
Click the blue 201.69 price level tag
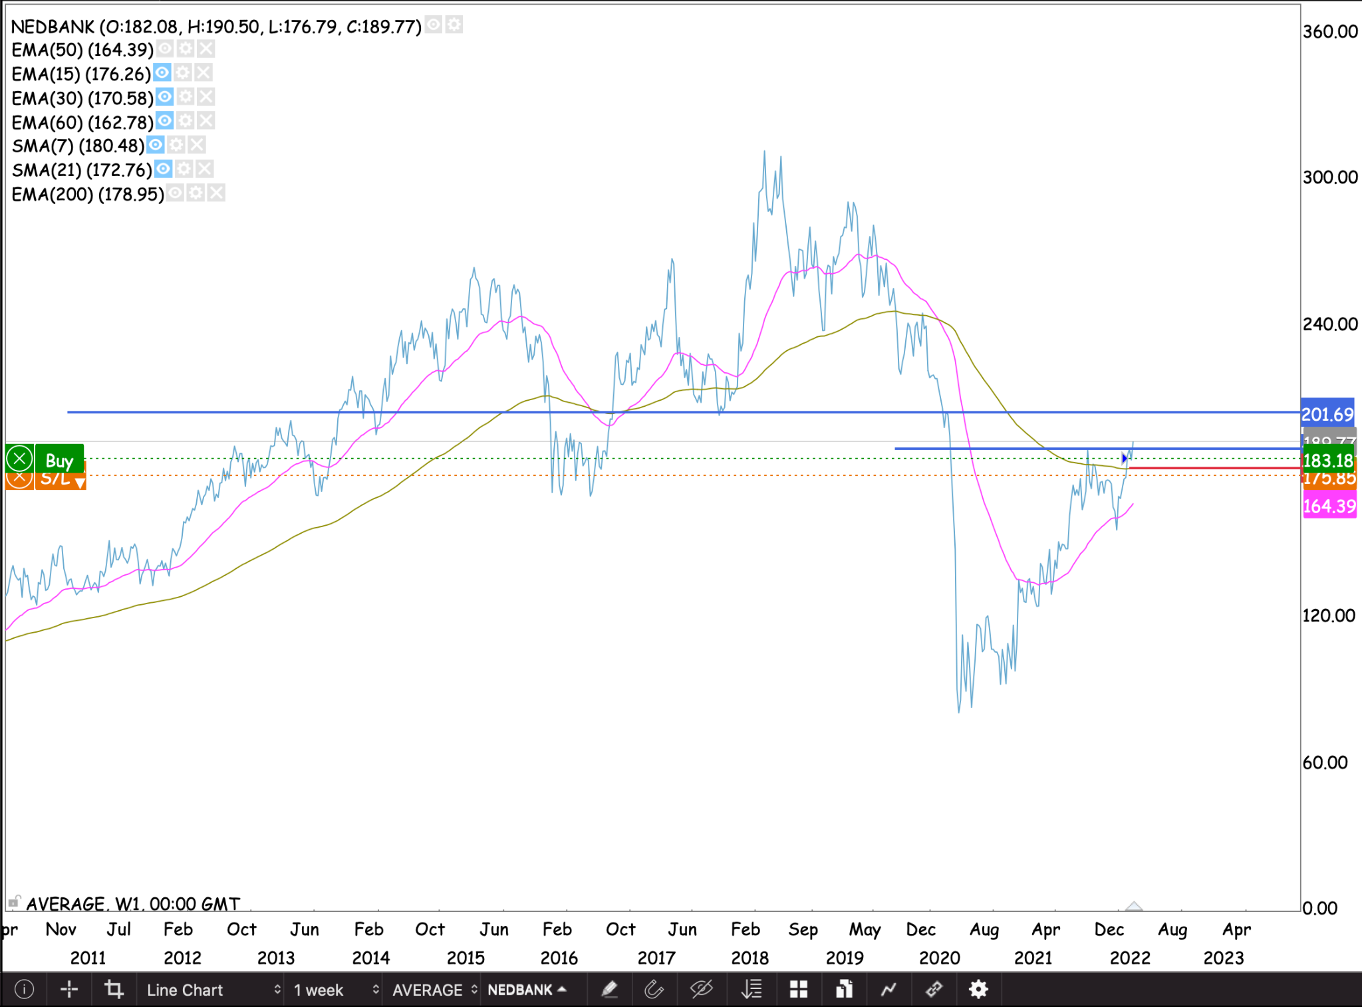click(x=1327, y=414)
